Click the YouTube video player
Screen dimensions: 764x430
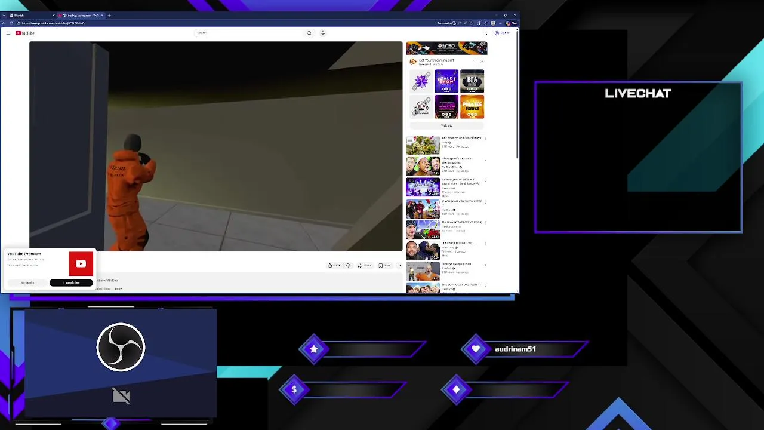coord(216,146)
